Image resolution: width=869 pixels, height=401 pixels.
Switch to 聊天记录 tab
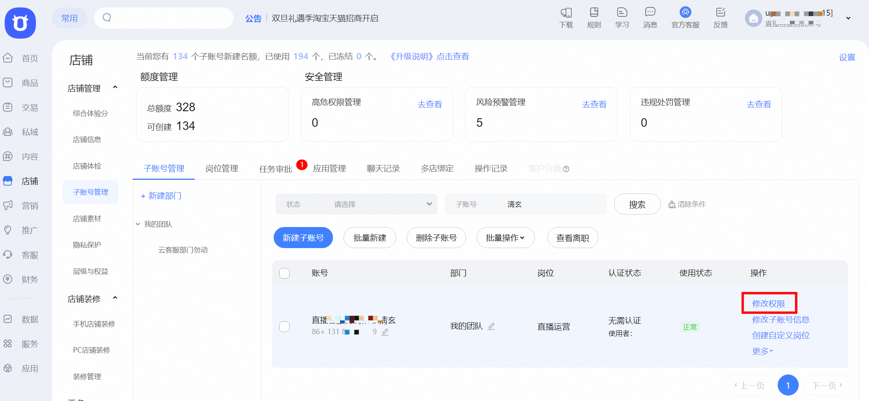coord(383,169)
